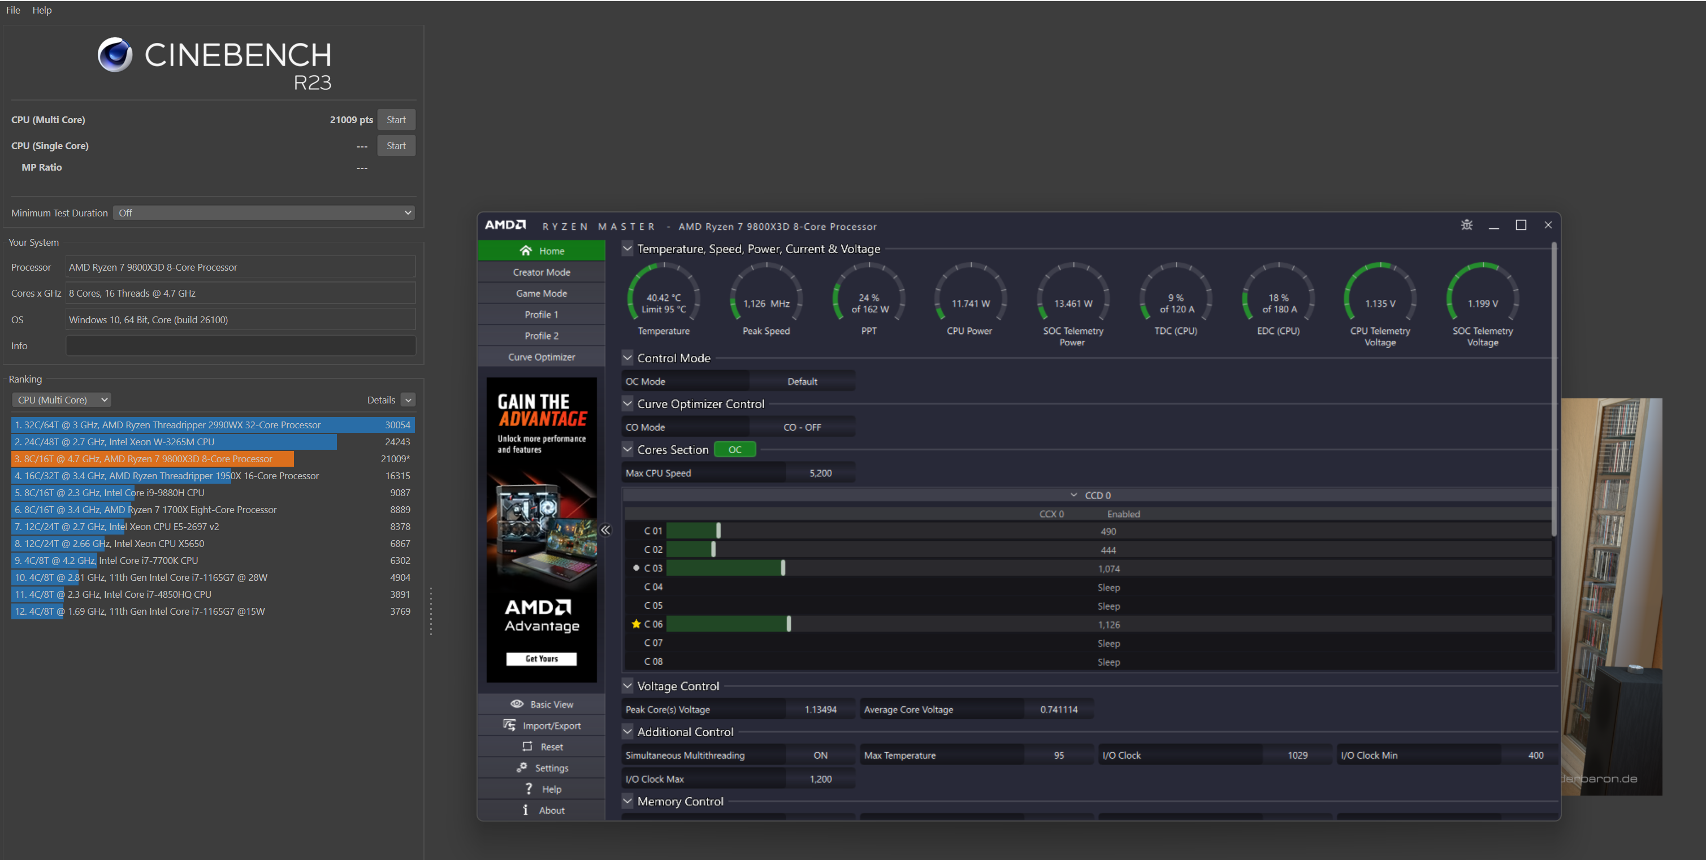
Task: Click gold star icon beside core C 06
Action: [636, 624]
